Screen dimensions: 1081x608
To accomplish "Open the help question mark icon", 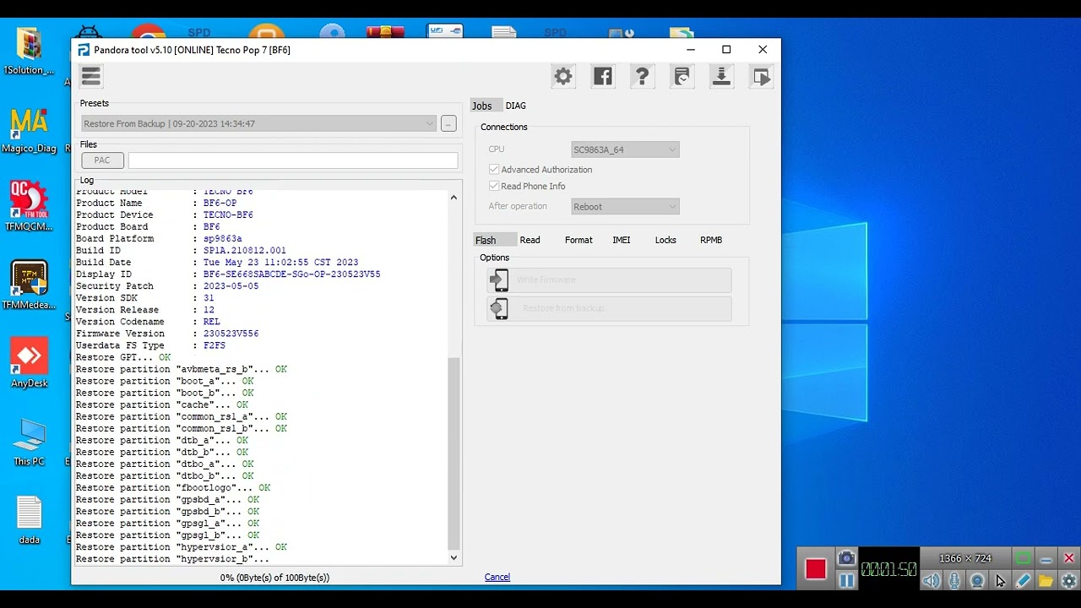I will pos(642,77).
